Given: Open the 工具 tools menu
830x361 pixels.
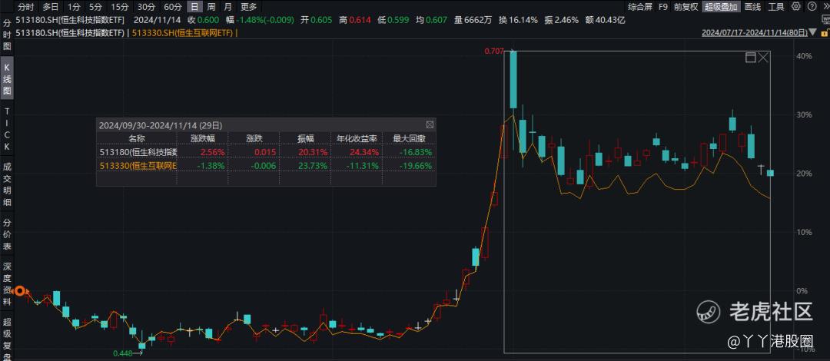Looking at the screenshot, I should coord(776,7).
